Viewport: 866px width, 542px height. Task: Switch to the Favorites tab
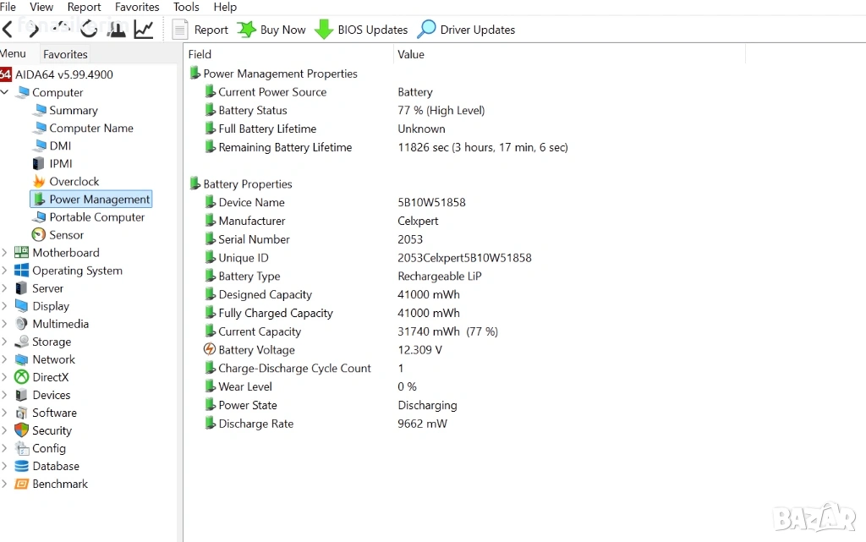[65, 54]
